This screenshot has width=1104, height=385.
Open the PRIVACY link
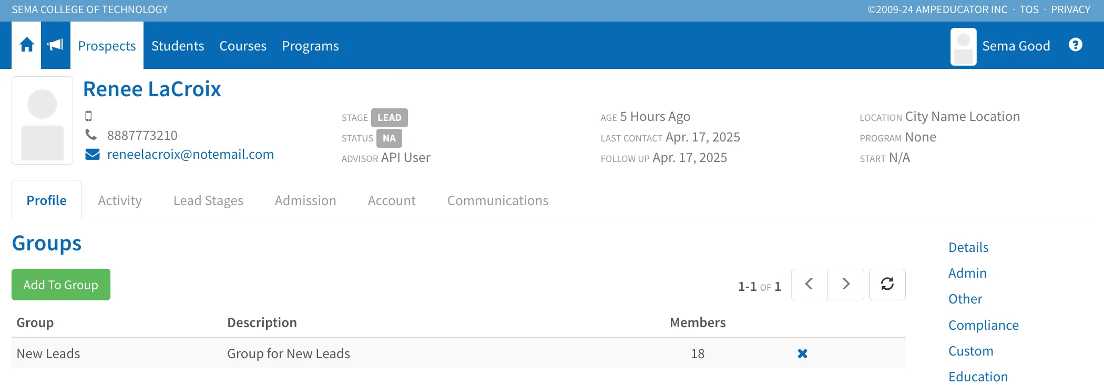click(x=1071, y=9)
